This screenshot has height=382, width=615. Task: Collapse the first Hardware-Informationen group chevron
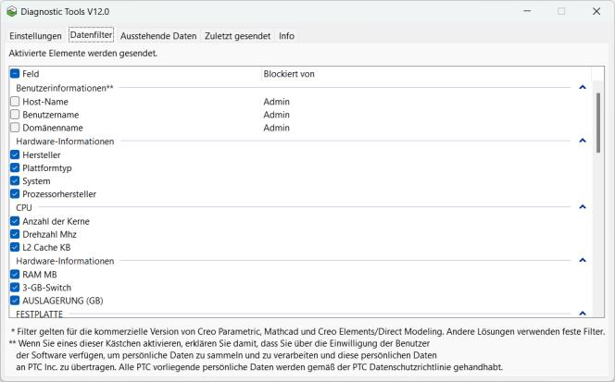pyautogui.click(x=583, y=141)
